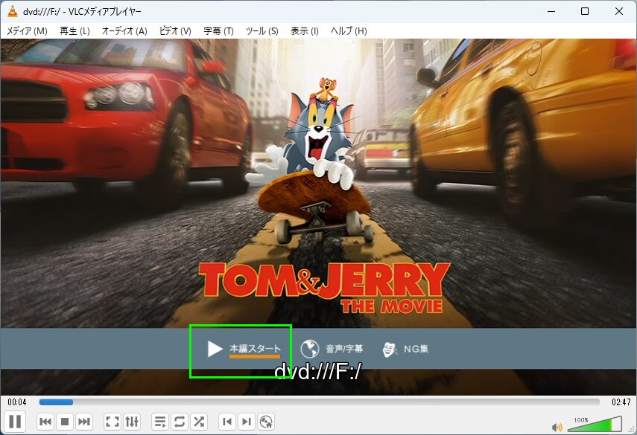Open the ツール (S) menu
Screen dimensions: 637x435
coord(262,30)
